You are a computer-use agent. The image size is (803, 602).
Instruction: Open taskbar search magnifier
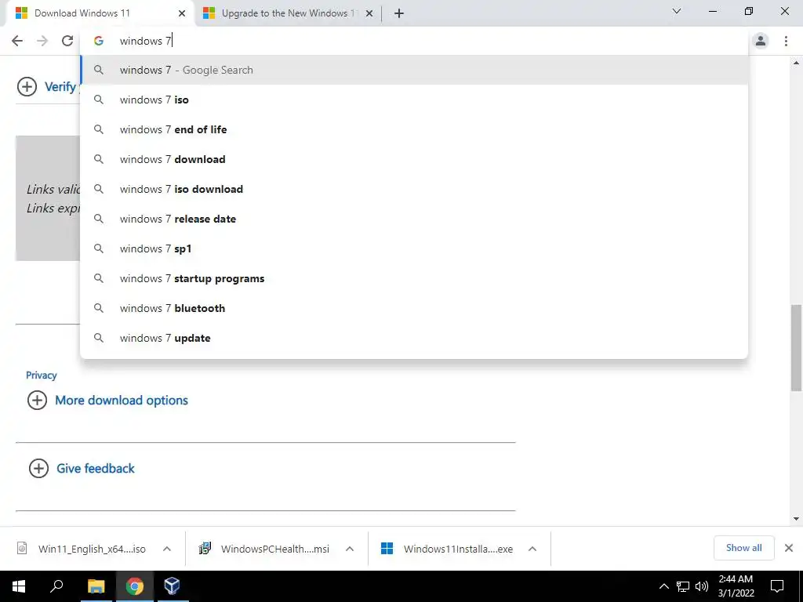[x=56, y=586]
